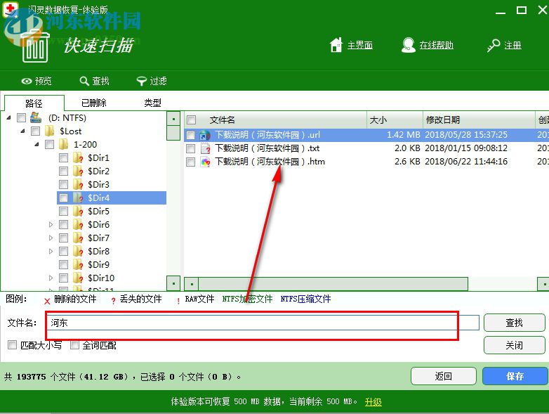Click the tree scrollbar up arrow
549x414 pixels.
pos(173,119)
